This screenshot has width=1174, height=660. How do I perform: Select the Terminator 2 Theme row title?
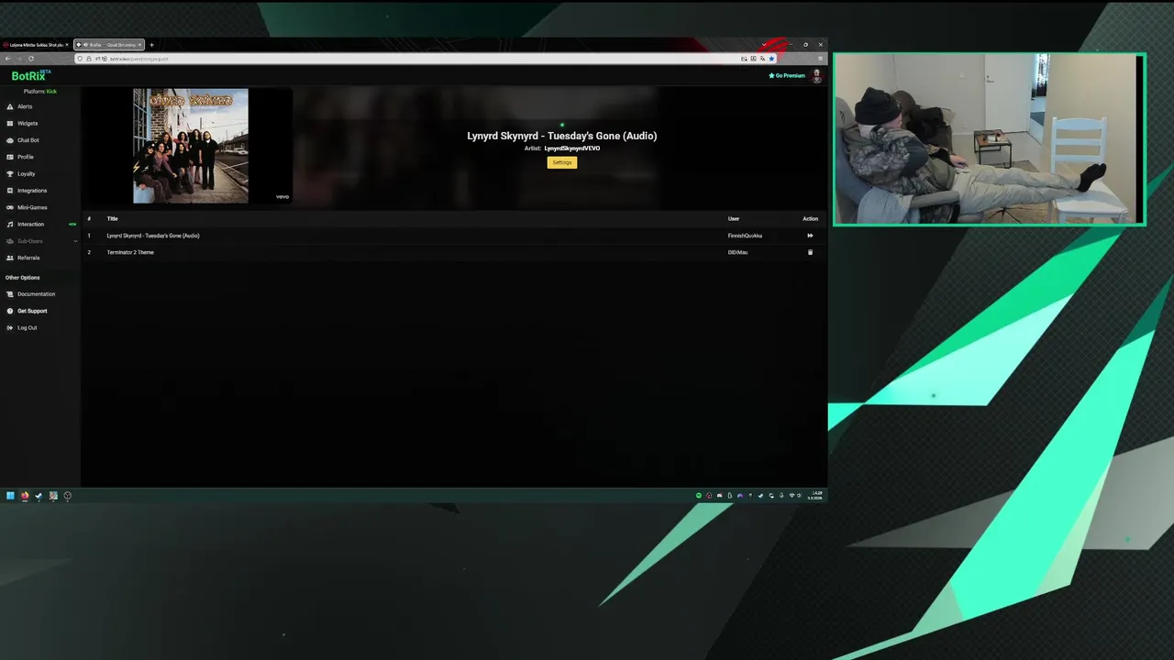130,252
